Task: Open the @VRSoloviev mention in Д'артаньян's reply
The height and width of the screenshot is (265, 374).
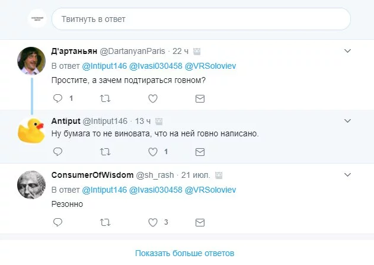Action: tap(211, 66)
